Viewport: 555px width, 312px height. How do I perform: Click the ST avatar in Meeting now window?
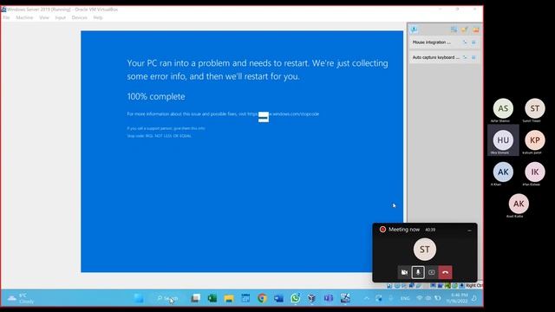[425, 249]
